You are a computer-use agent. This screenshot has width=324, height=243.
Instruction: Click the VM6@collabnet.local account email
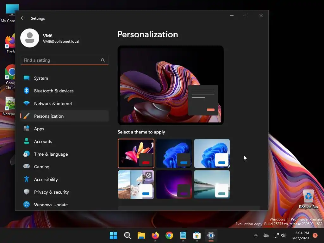[61, 41]
